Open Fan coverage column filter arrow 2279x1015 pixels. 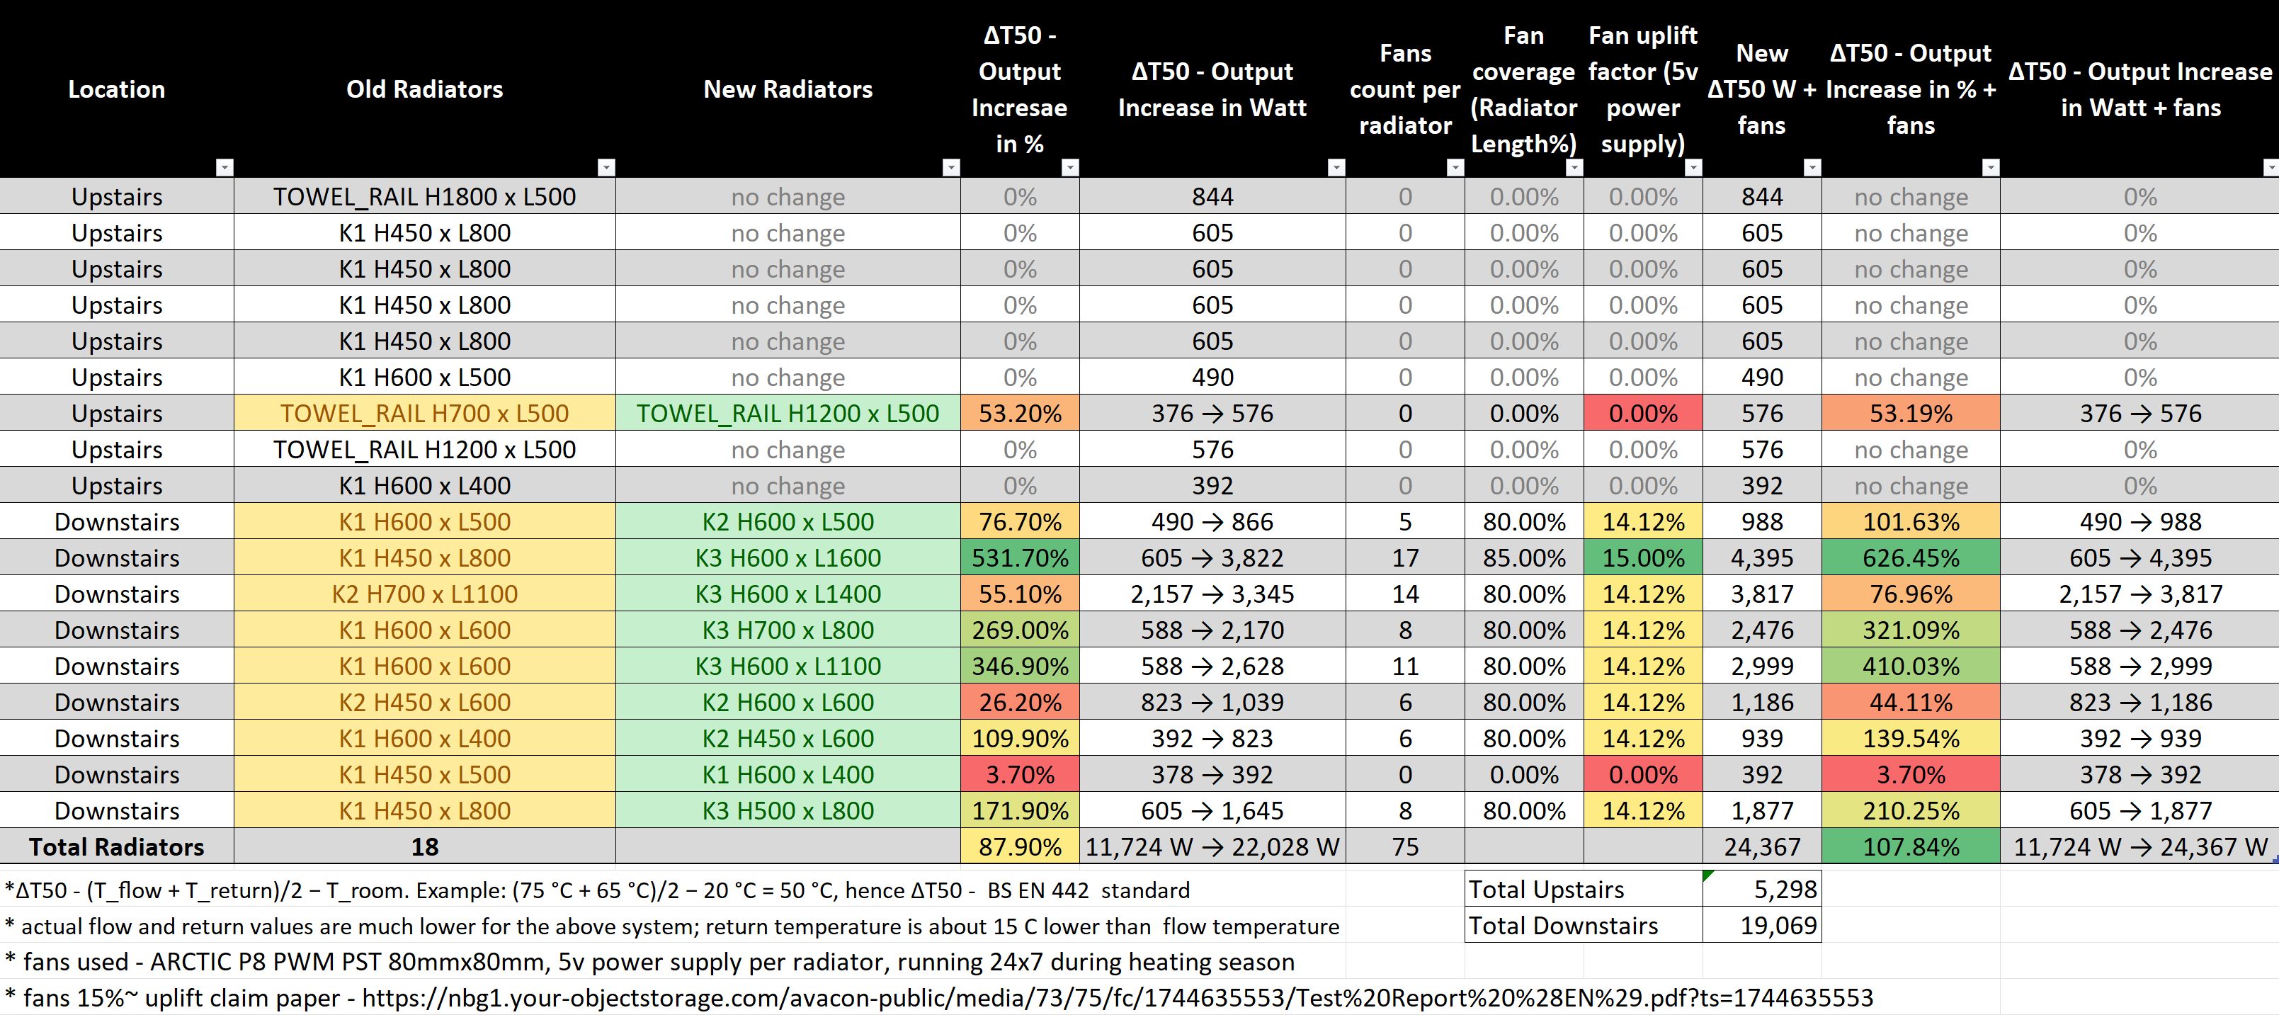click(1574, 167)
